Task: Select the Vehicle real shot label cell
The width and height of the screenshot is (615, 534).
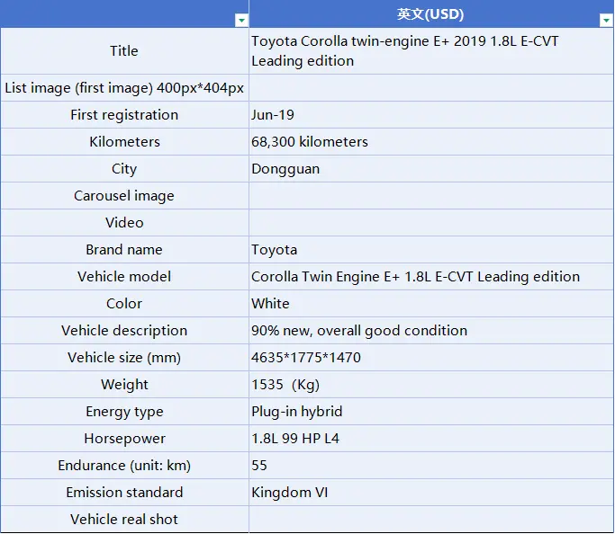Action: [124, 520]
